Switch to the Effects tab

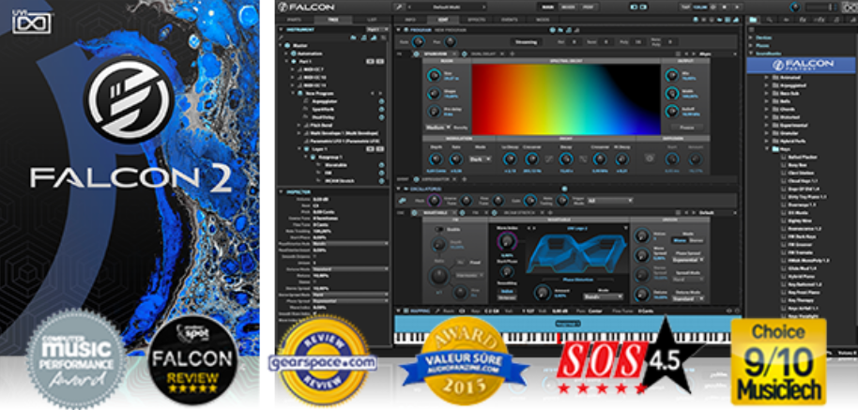point(478,20)
